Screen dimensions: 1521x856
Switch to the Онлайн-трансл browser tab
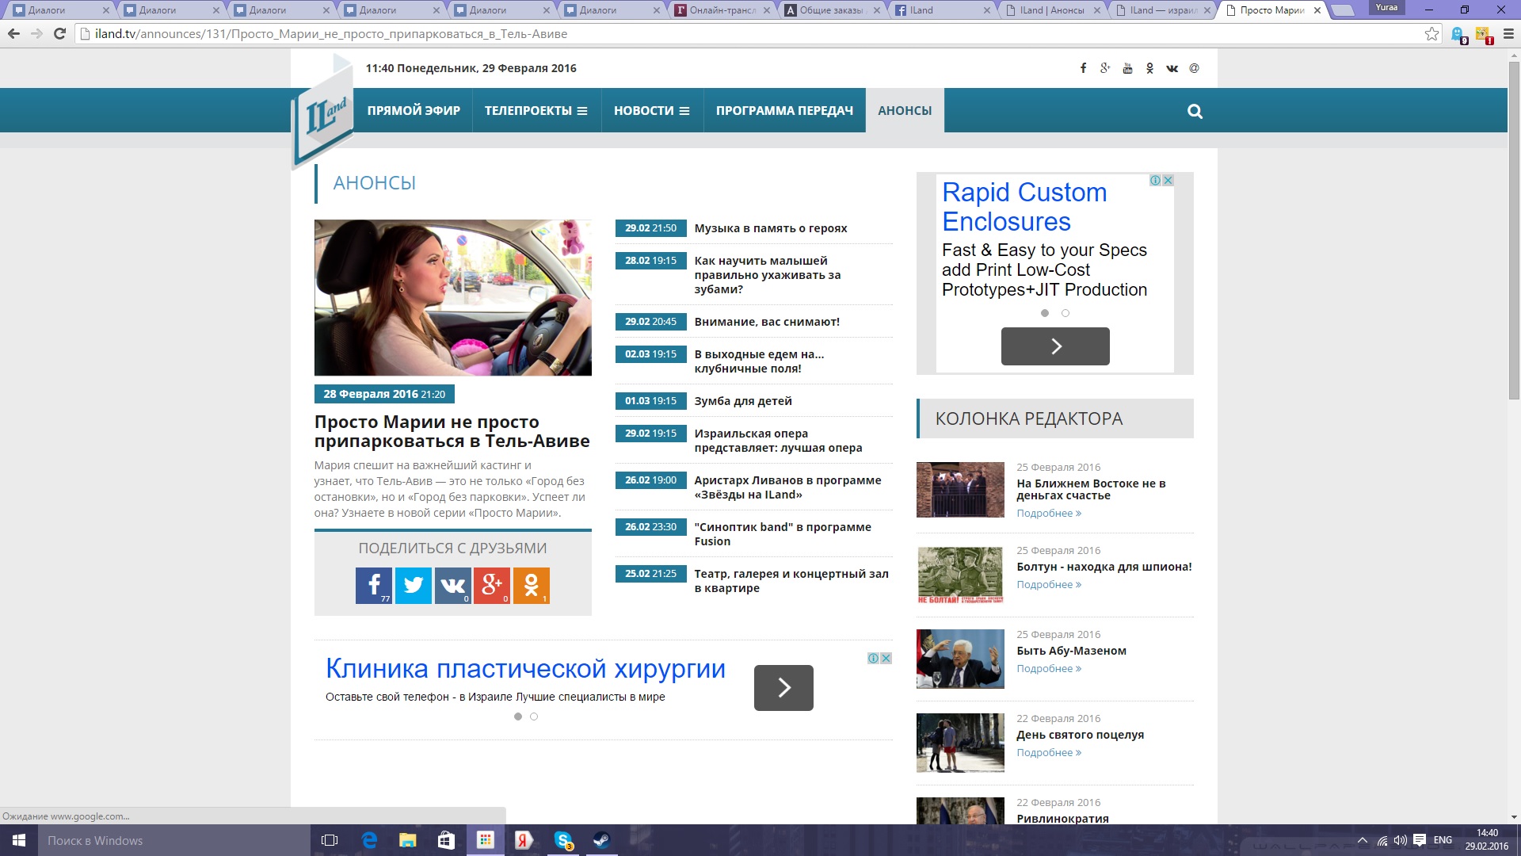click(x=720, y=10)
